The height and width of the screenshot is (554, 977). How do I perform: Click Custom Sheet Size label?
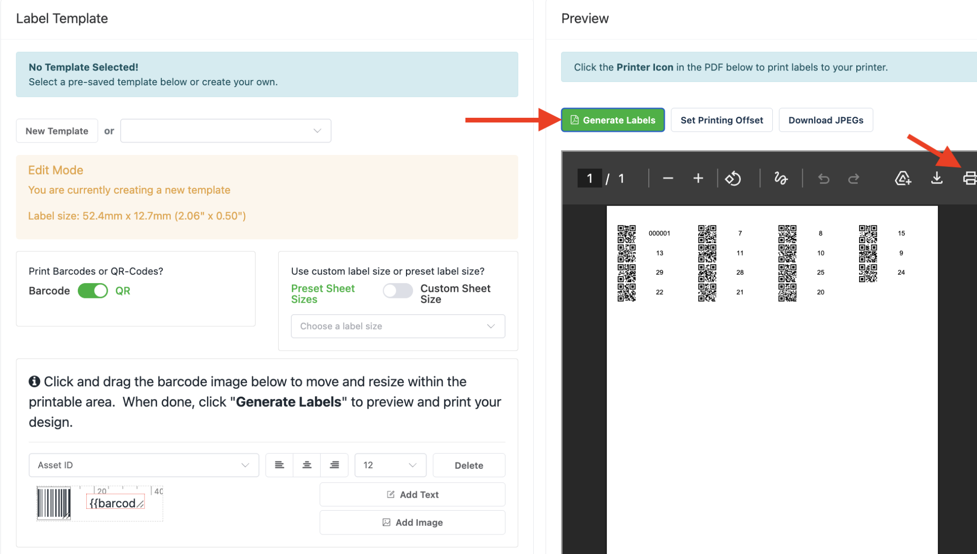[x=455, y=294]
